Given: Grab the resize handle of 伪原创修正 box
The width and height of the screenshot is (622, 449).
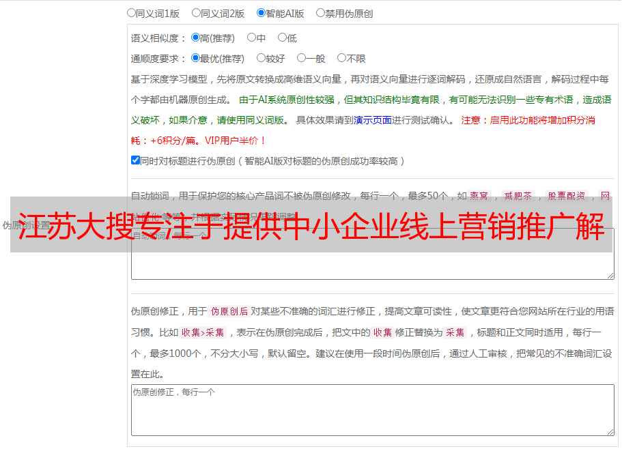Looking at the screenshot, I should 610,432.
